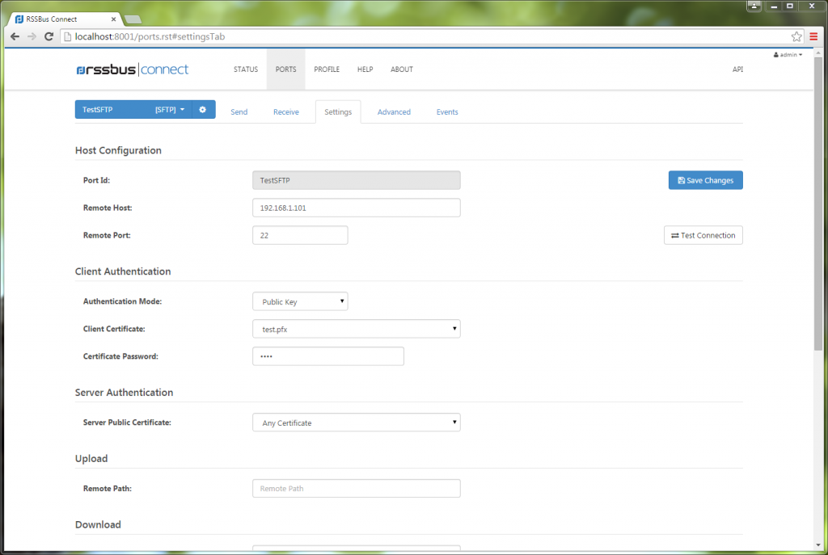Viewport: 828px width, 555px height.
Task: Open port settings gear icon
Action: tap(203, 110)
